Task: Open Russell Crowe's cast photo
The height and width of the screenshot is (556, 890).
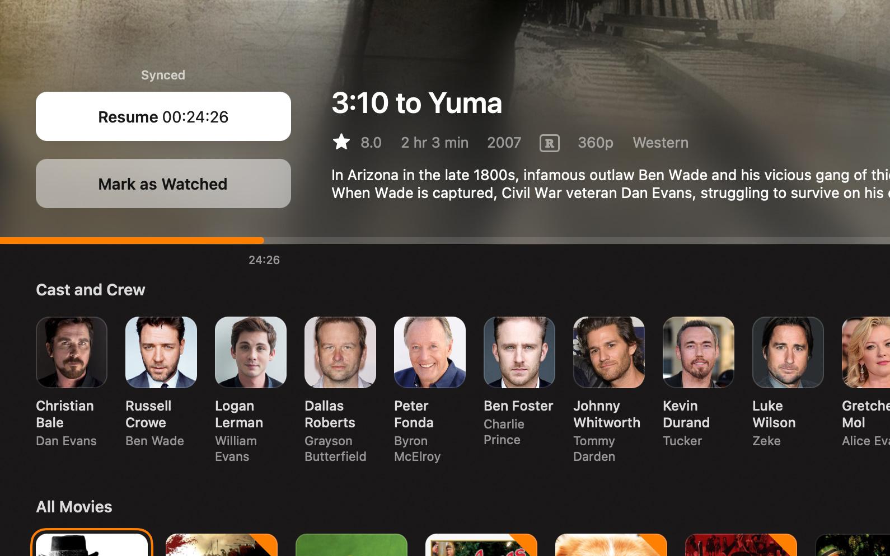Action: tap(161, 352)
